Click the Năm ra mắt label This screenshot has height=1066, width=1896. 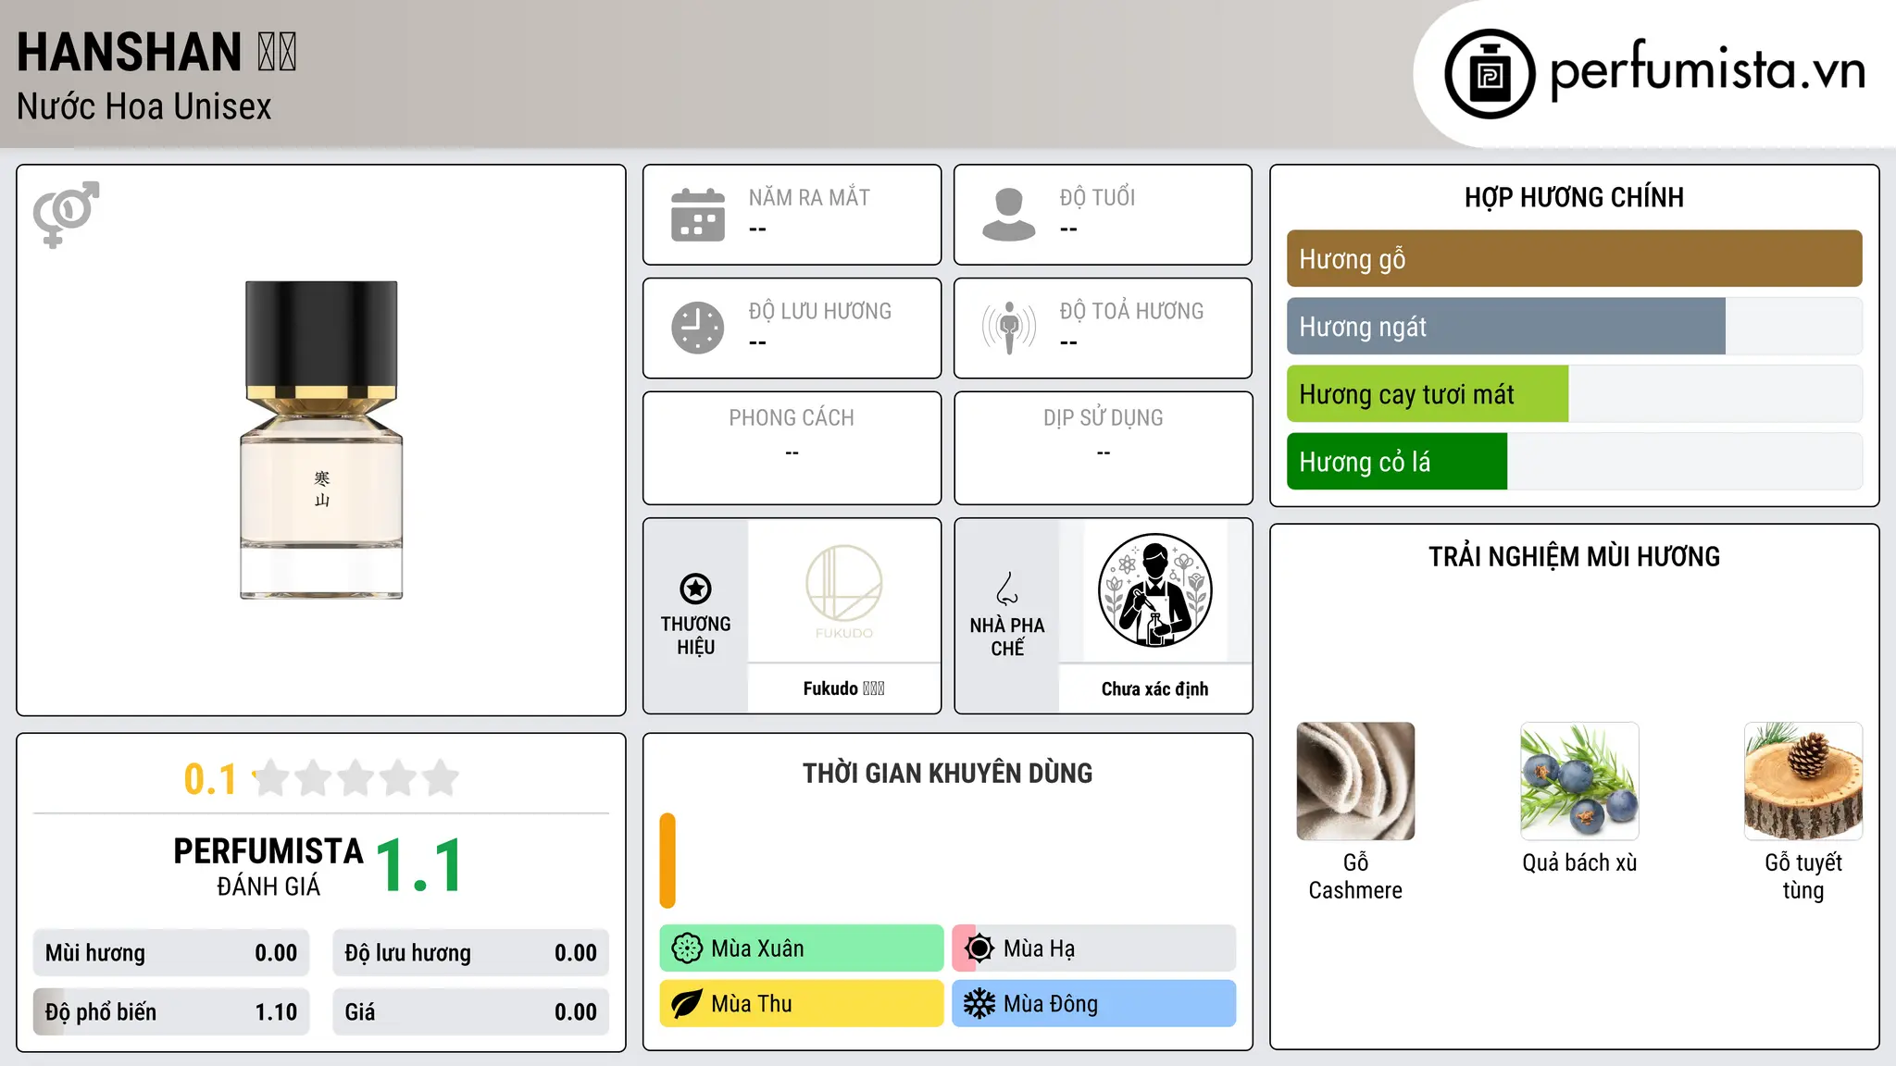(x=809, y=198)
